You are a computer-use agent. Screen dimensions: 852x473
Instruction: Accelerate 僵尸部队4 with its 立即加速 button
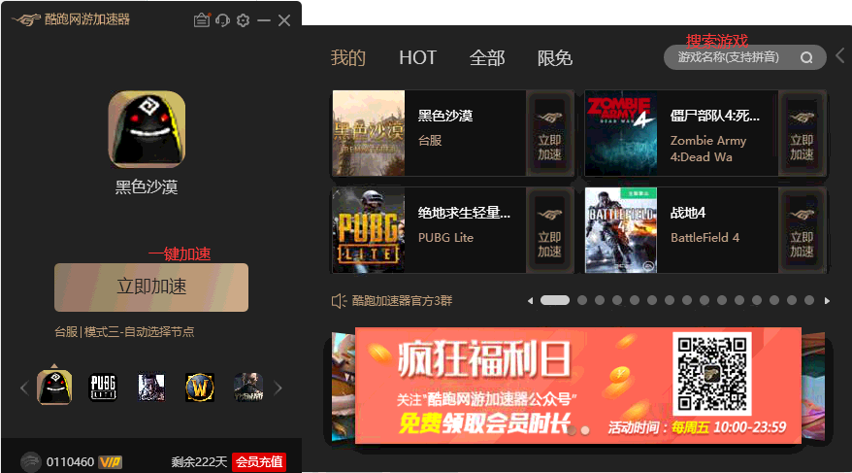[x=802, y=133]
